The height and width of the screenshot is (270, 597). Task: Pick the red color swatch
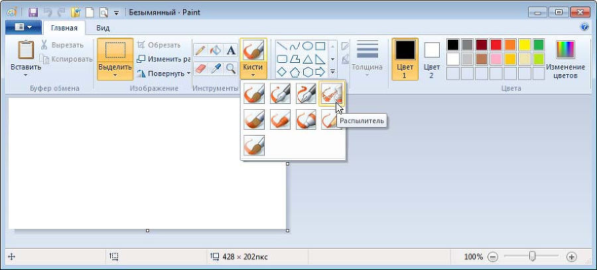(x=496, y=45)
